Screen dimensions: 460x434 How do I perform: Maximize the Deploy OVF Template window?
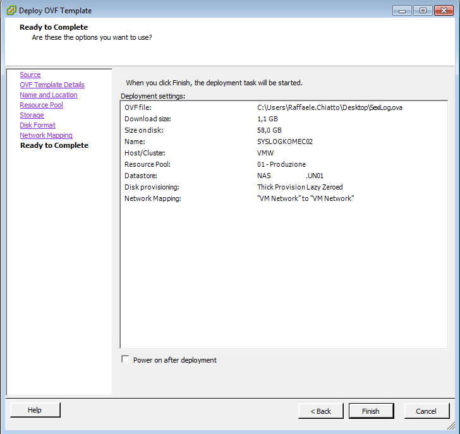coord(423,11)
